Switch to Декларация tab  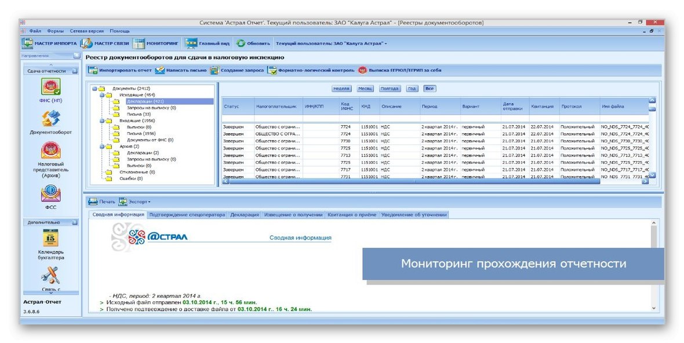click(244, 215)
